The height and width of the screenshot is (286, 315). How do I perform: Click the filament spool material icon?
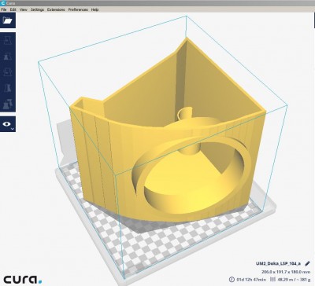(272, 280)
